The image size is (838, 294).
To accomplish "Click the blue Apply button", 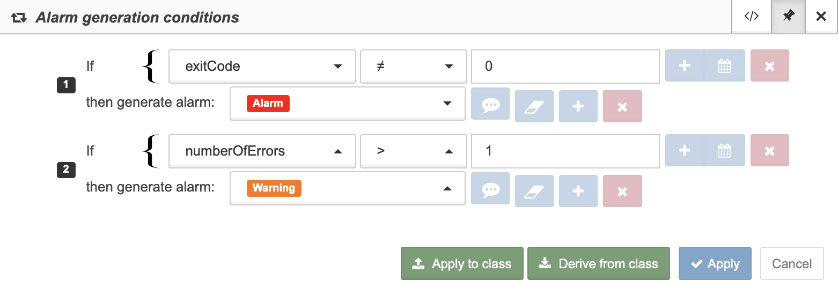I will click(715, 263).
